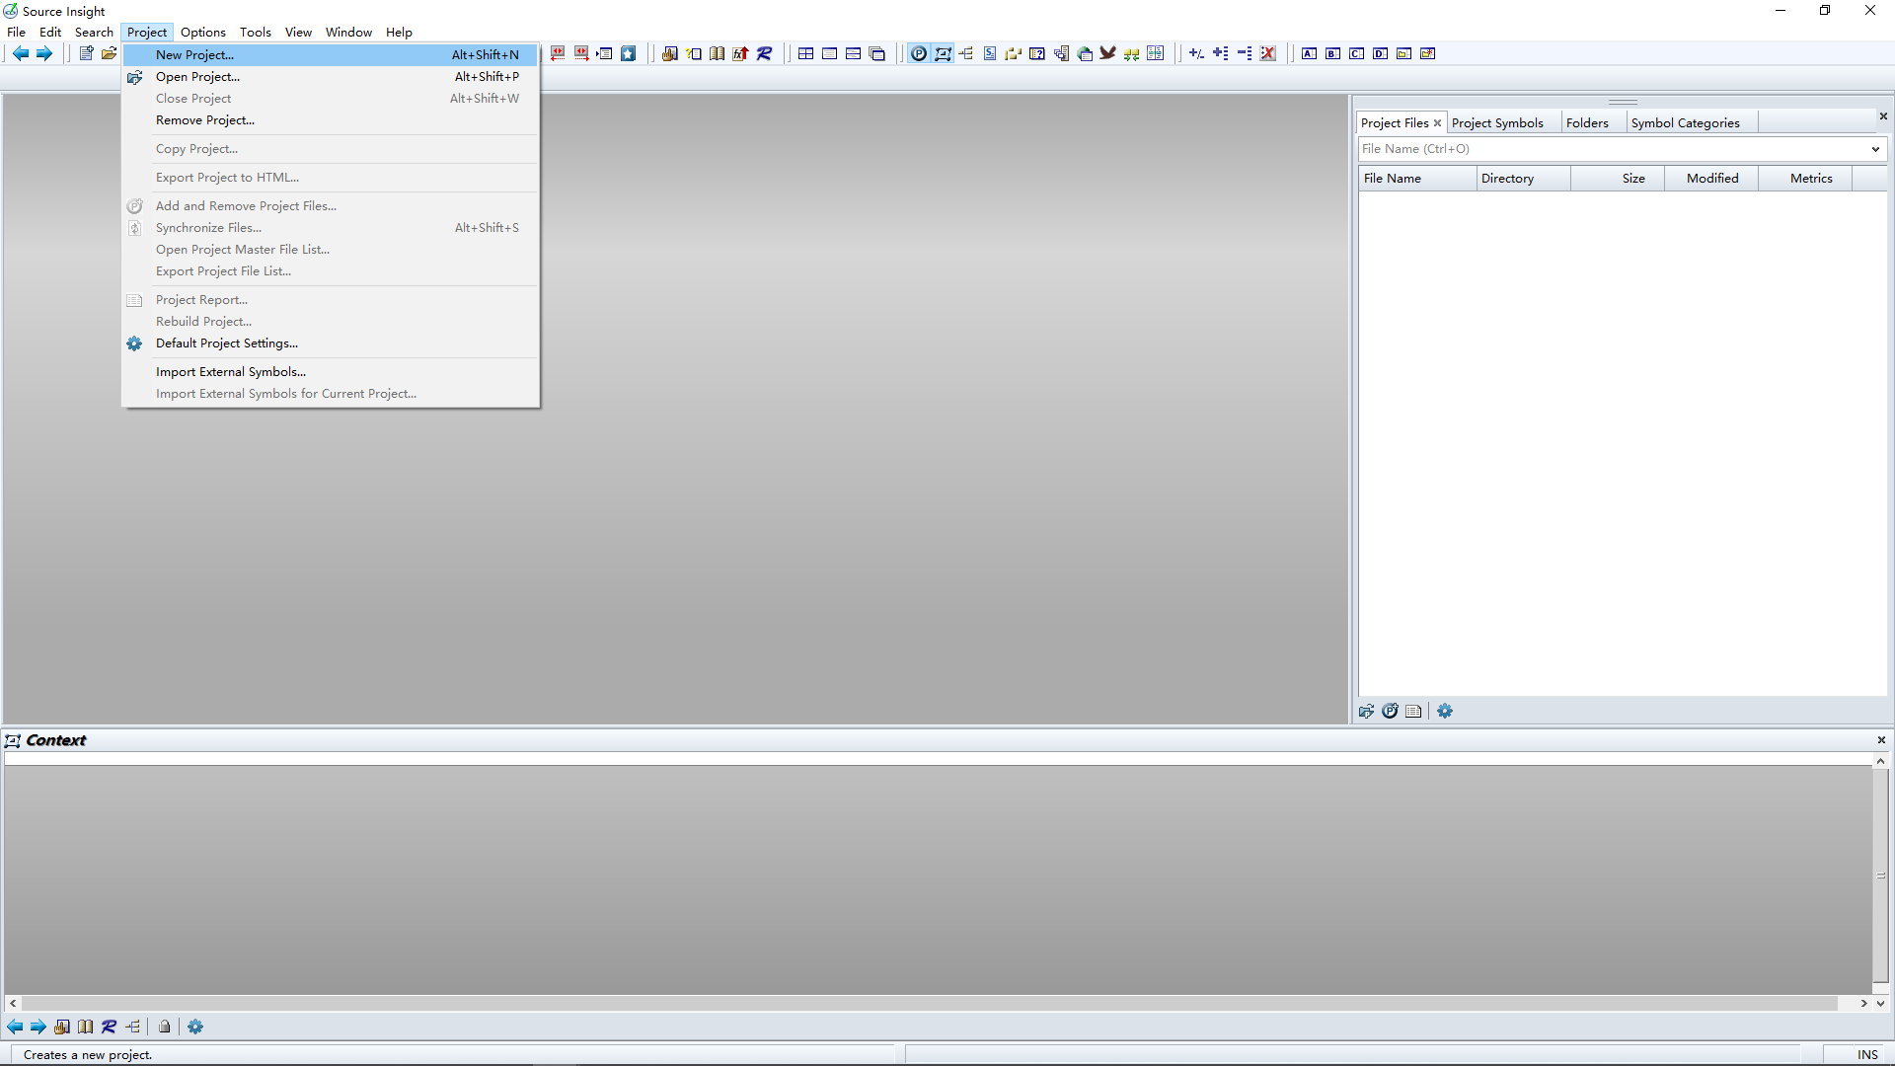
Task: Select New Project... from the menu
Action: (331, 55)
